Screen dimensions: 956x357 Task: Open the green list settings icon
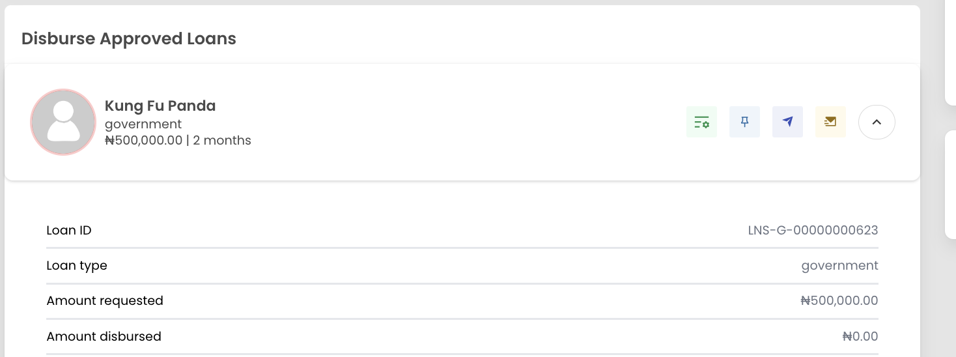point(701,122)
